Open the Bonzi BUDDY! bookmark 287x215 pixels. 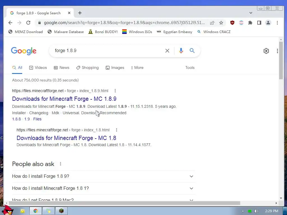103,32
